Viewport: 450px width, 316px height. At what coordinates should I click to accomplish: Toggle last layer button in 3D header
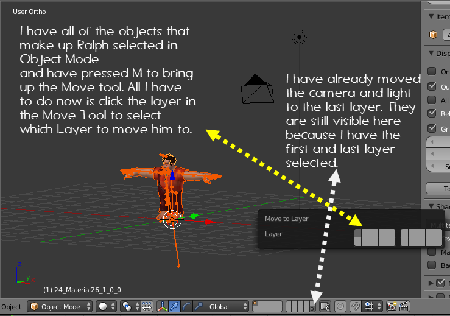pos(313,309)
